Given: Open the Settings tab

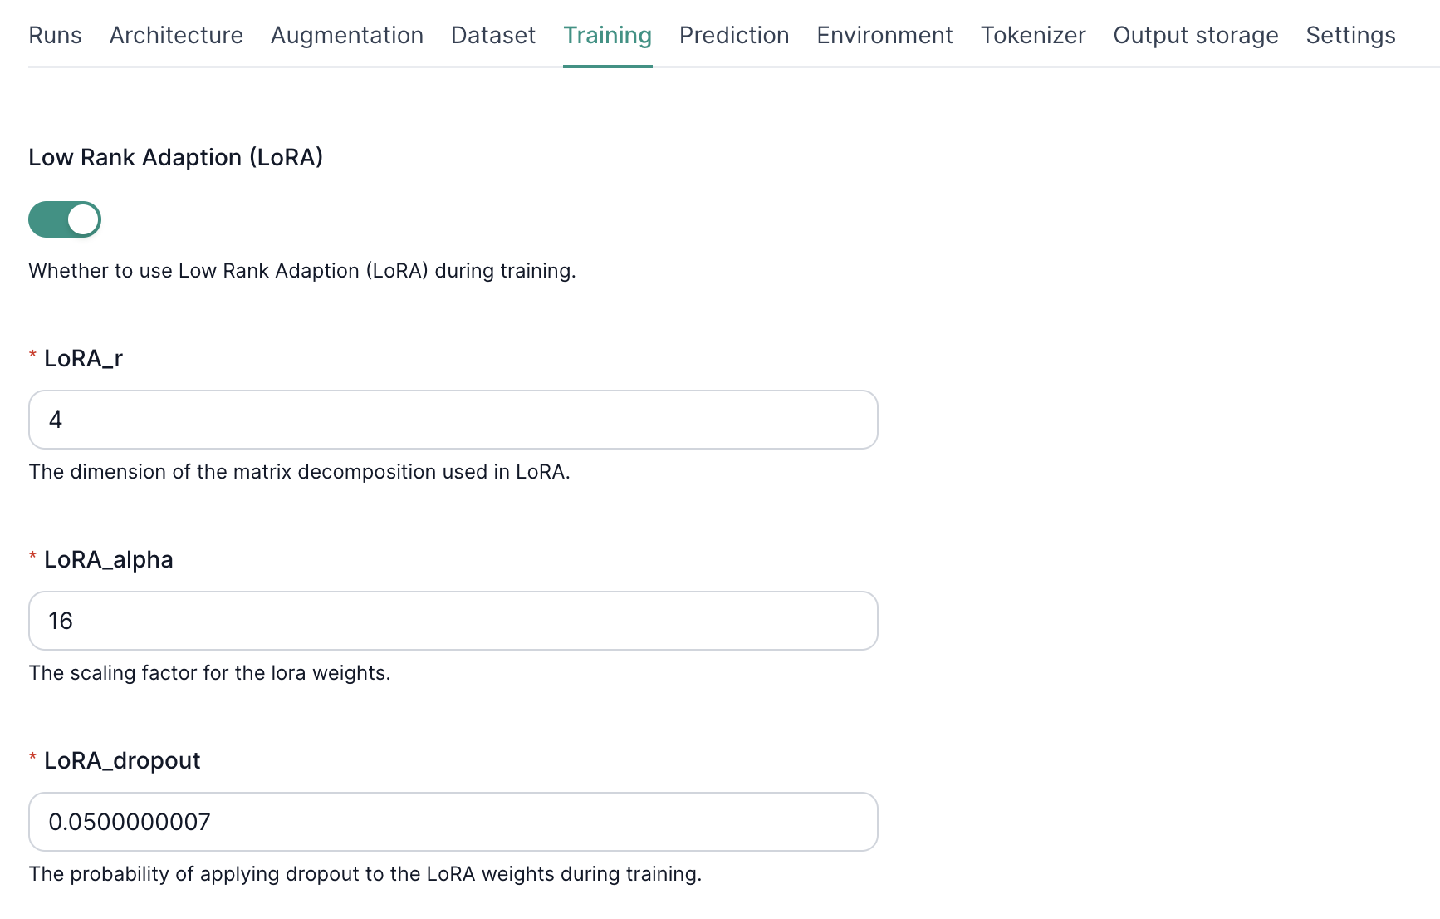Looking at the screenshot, I should click(x=1349, y=35).
